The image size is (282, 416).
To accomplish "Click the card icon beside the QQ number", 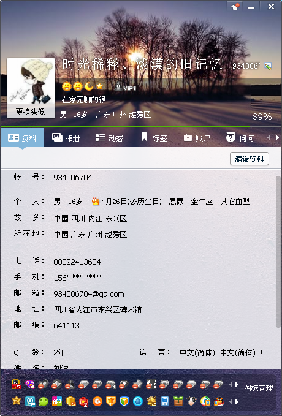I will [268, 66].
